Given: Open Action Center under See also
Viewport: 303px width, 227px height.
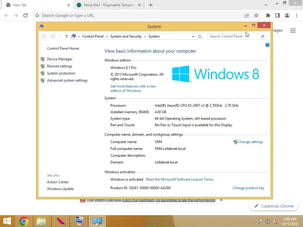Looking at the screenshot, I should pyautogui.click(x=58, y=182).
